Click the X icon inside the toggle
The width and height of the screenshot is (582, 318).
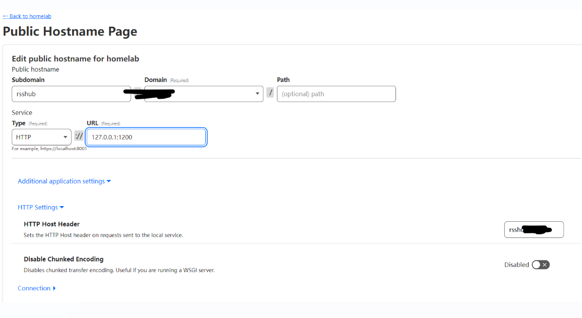(545, 265)
